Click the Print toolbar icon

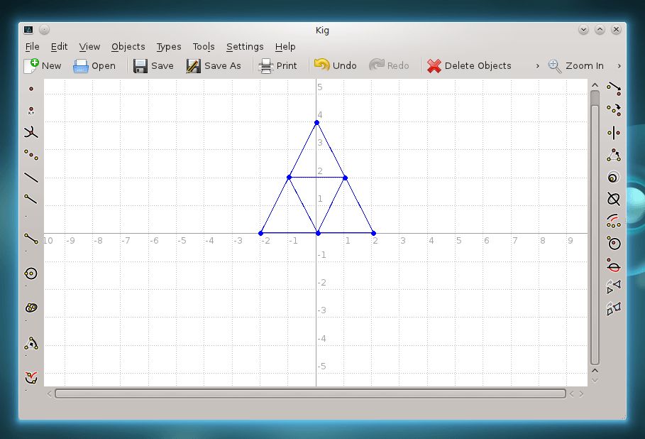click(266, 65)
